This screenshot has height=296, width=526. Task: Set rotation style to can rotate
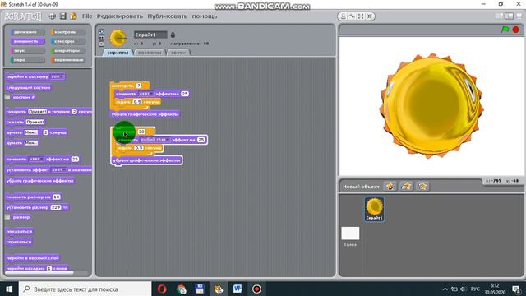tap(101, 31)
